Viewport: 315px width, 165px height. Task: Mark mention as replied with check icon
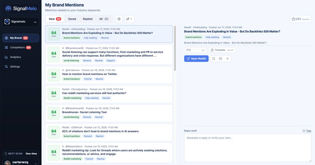point(220,59)
